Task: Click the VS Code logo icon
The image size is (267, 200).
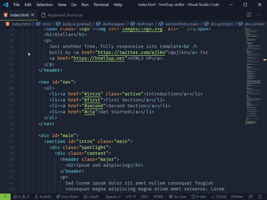Action: pos(6,4)
